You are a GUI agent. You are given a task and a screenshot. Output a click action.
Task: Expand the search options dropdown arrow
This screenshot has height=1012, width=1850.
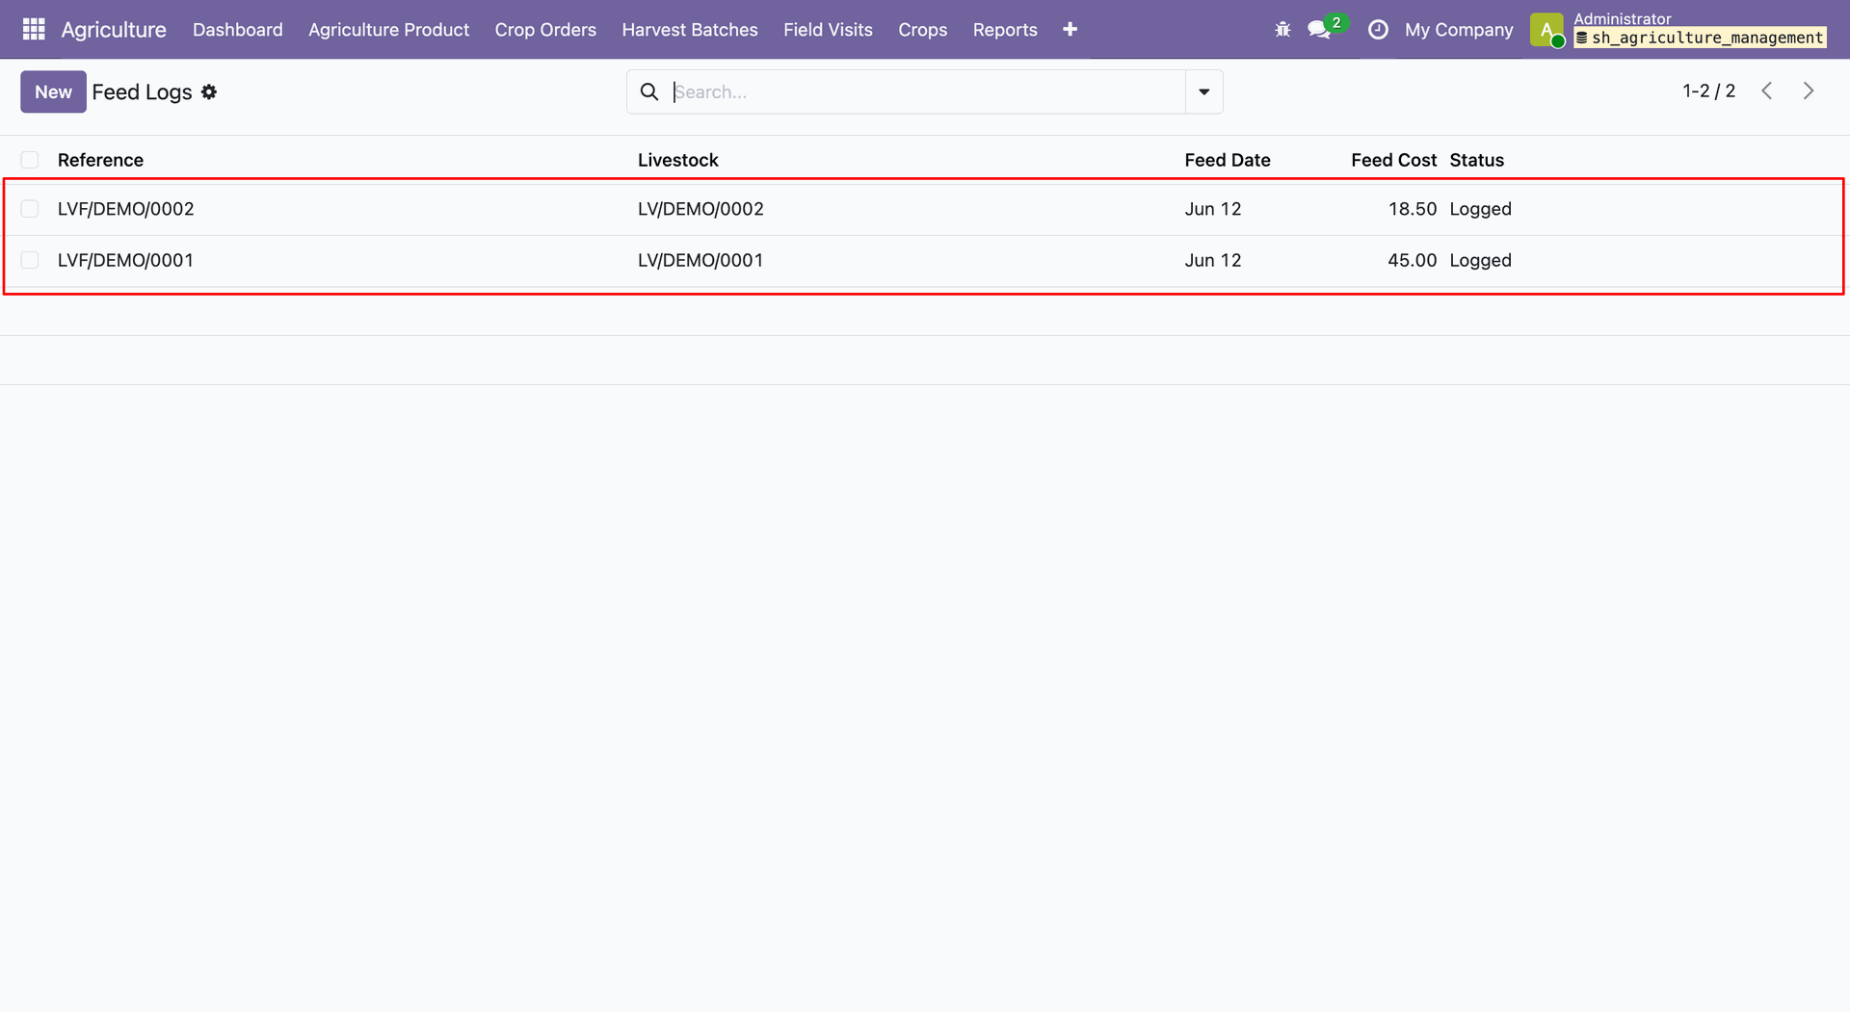click(1204, 91)
